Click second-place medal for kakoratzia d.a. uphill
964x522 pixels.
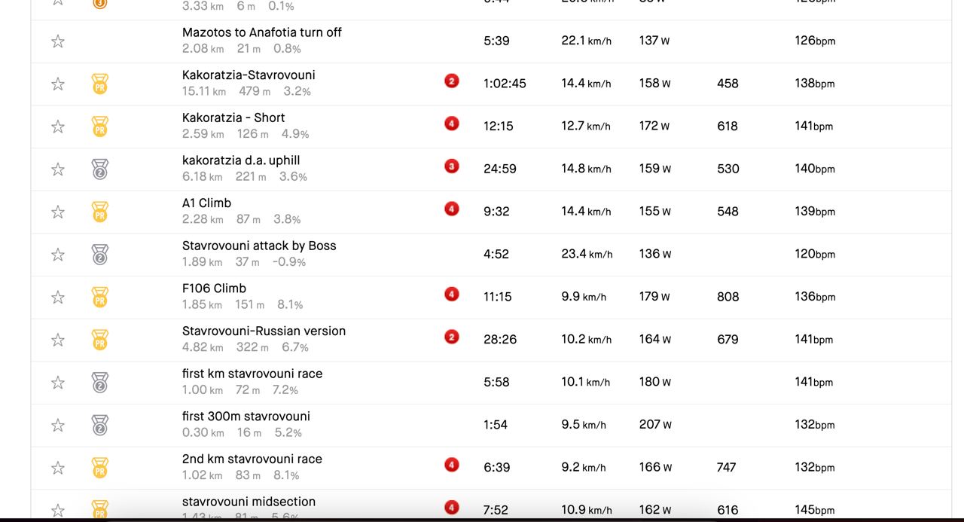tap(99, 169)
